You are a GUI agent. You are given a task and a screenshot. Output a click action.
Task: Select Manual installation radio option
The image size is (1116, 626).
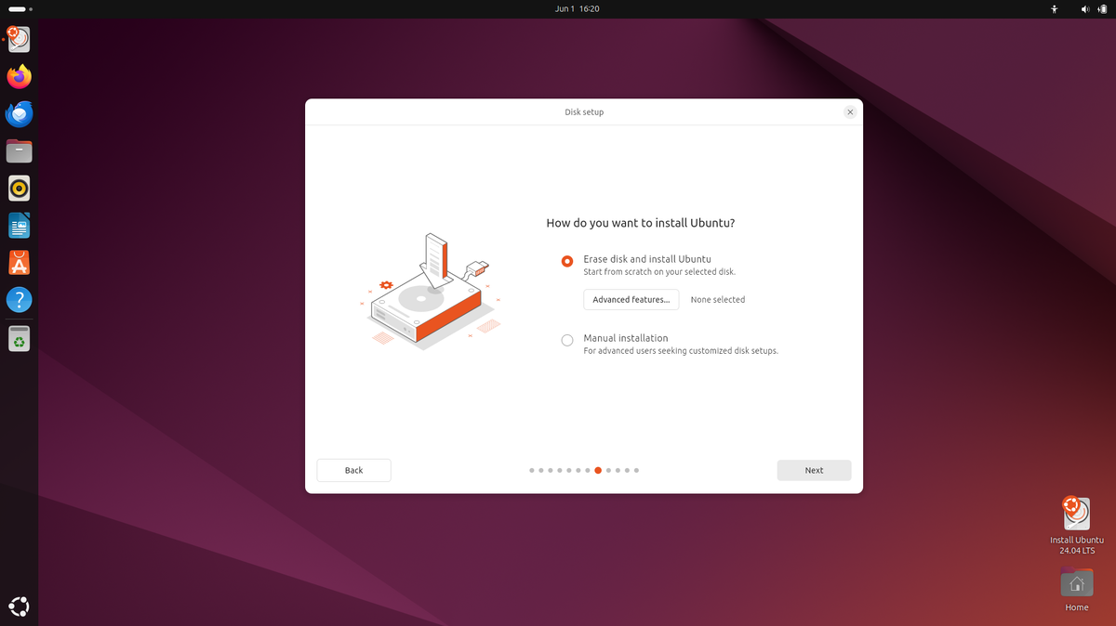click(x=567, y=340)
